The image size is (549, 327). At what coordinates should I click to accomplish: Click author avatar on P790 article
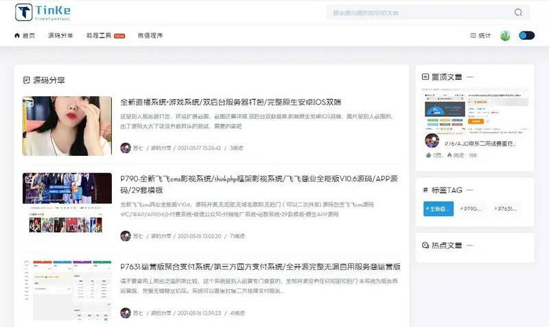126,236
